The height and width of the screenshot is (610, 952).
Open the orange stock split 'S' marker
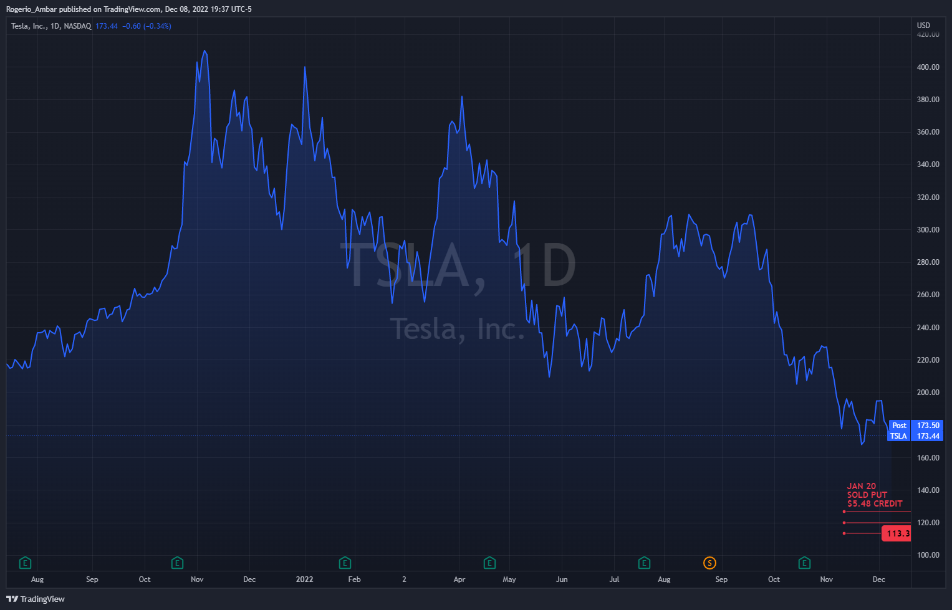[x=709, y=563]
